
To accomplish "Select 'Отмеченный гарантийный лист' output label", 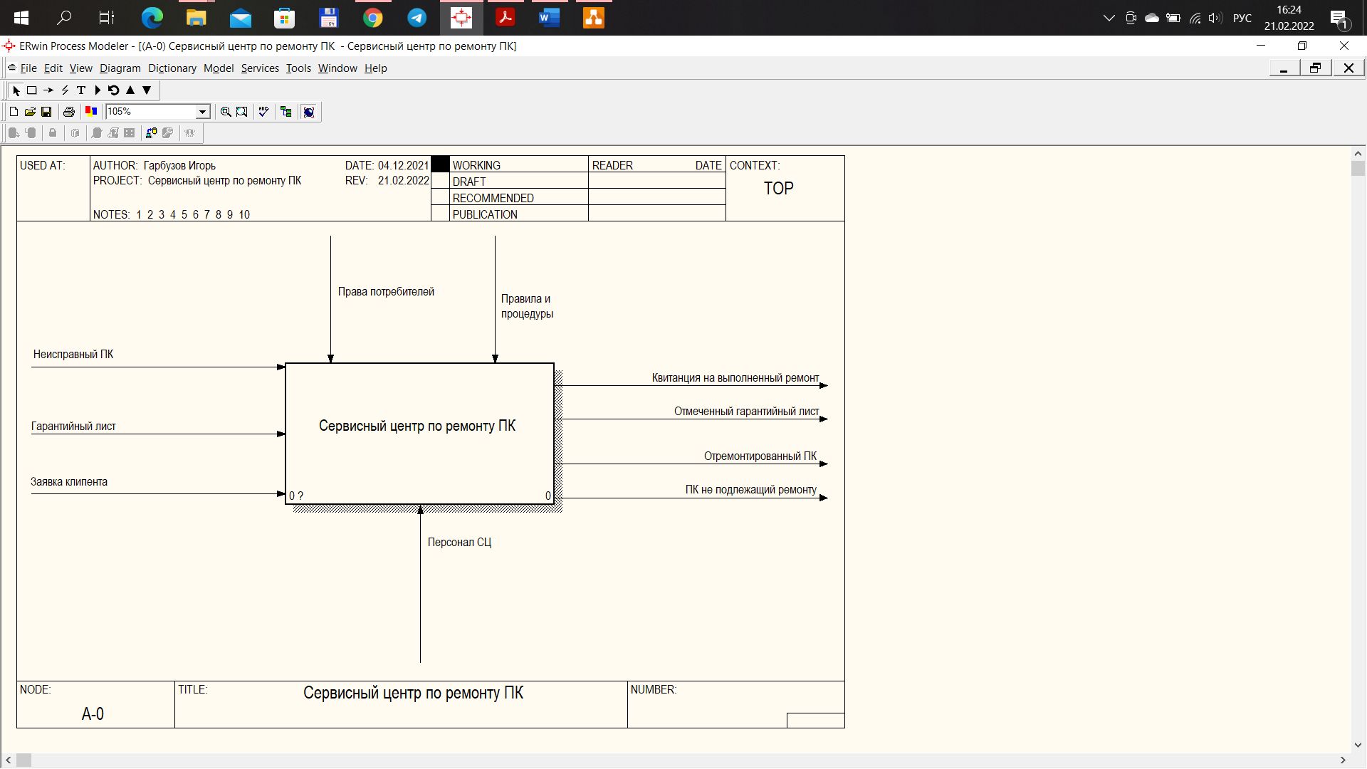I will point(747,412).
